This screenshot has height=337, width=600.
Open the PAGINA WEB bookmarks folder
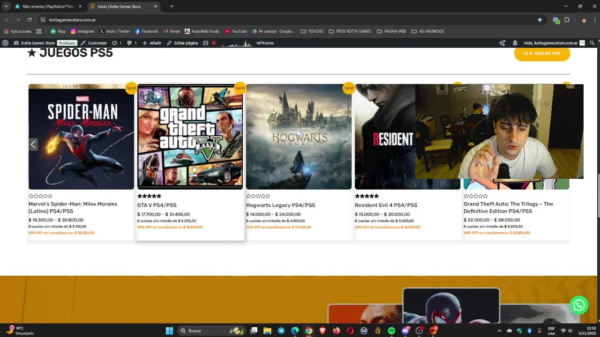click(391, 31)
